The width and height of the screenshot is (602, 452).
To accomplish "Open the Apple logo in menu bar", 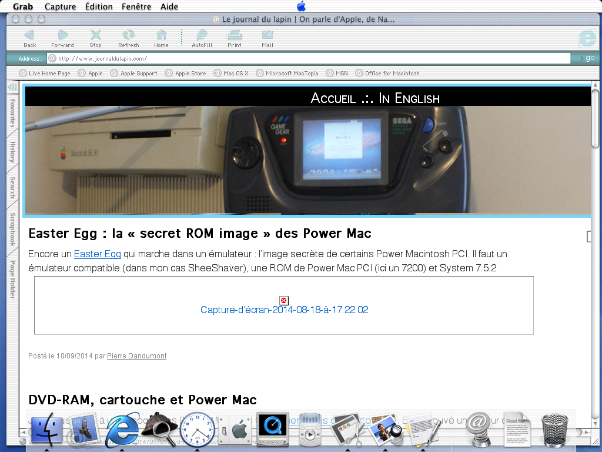I will (x=302, y=6).
